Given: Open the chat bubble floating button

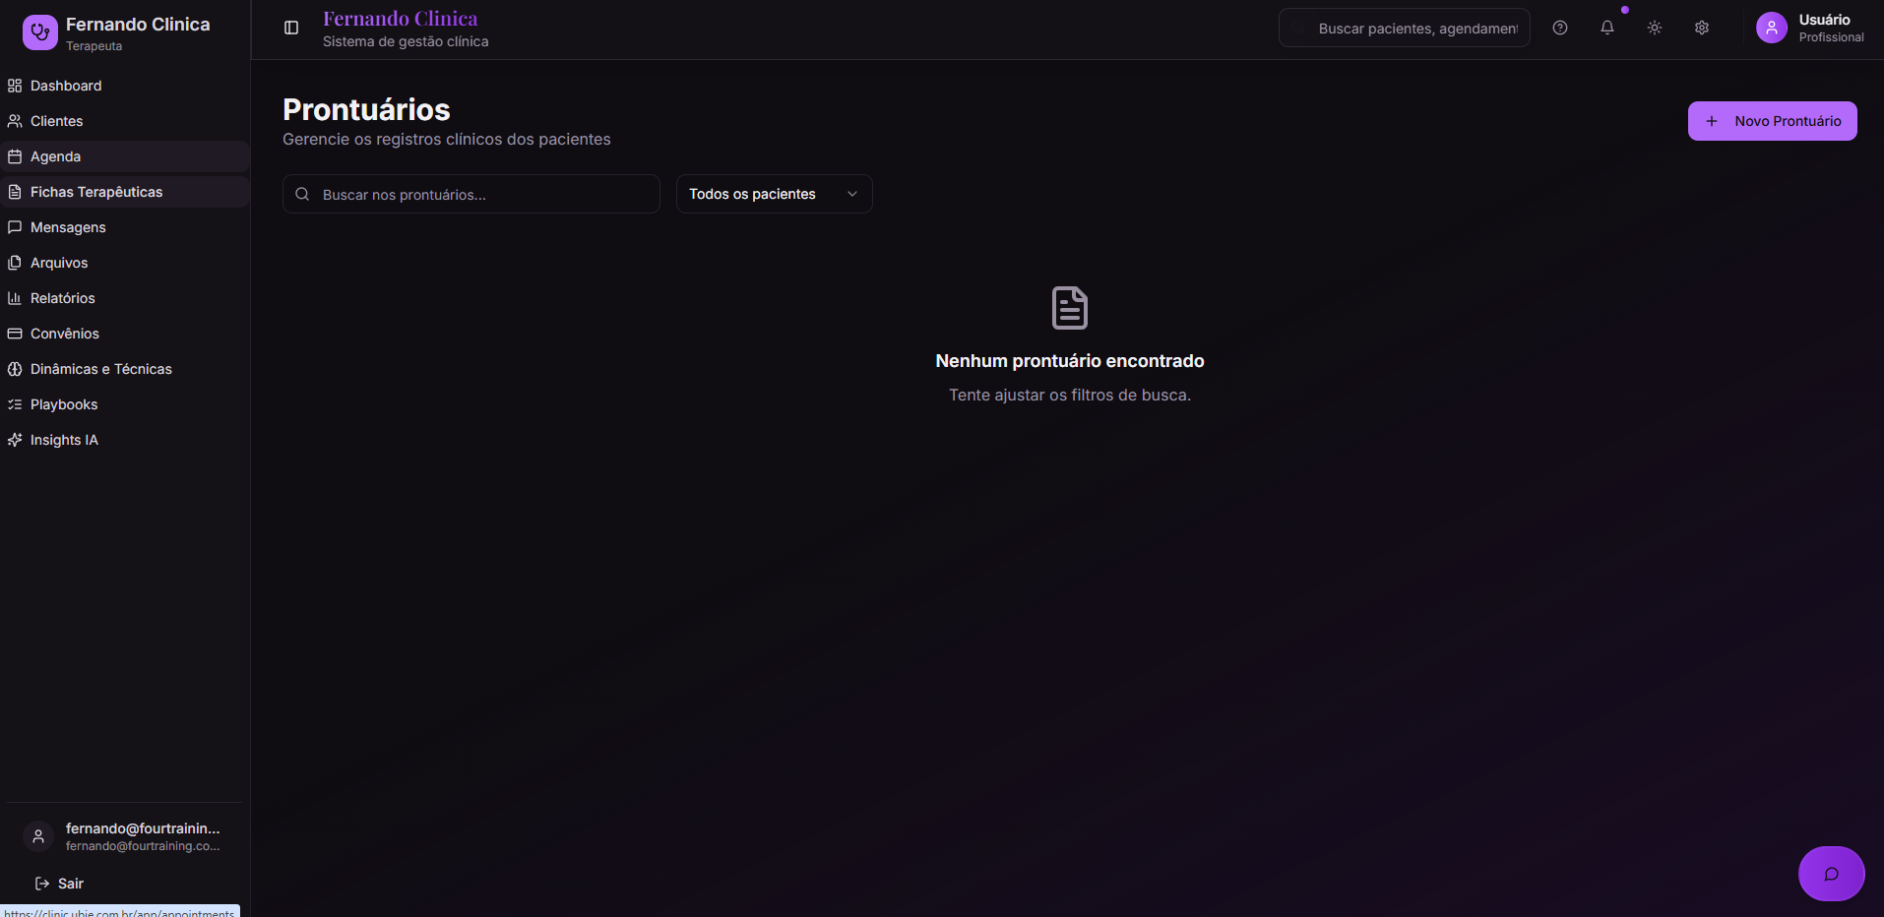Looking at the screenshot, I should coord(1832,874).
